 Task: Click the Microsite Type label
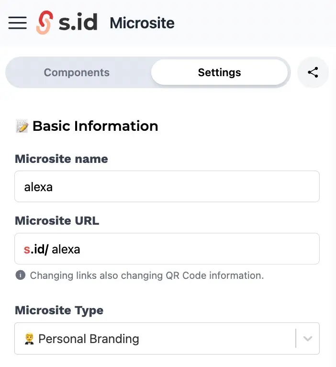click(x=59, y=310)
